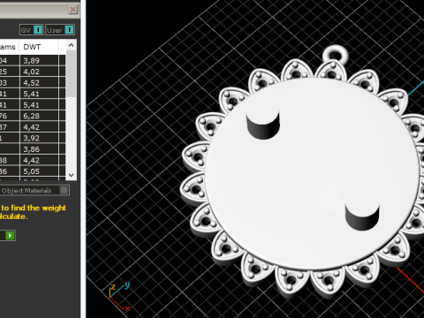
Task: Click the table scrollbar down arrow
Action: point(71,175)
